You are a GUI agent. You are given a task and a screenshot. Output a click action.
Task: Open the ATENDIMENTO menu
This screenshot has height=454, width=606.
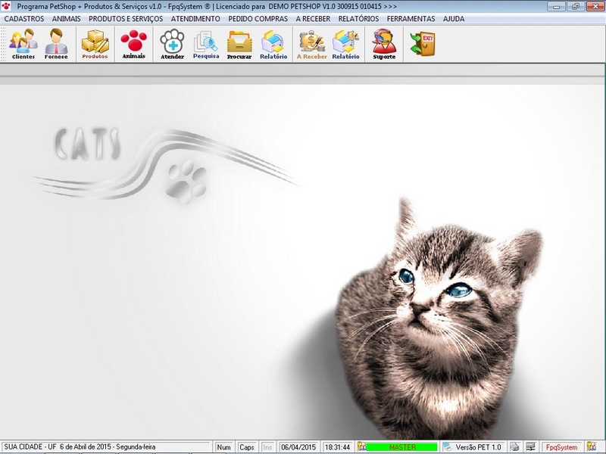195,18
